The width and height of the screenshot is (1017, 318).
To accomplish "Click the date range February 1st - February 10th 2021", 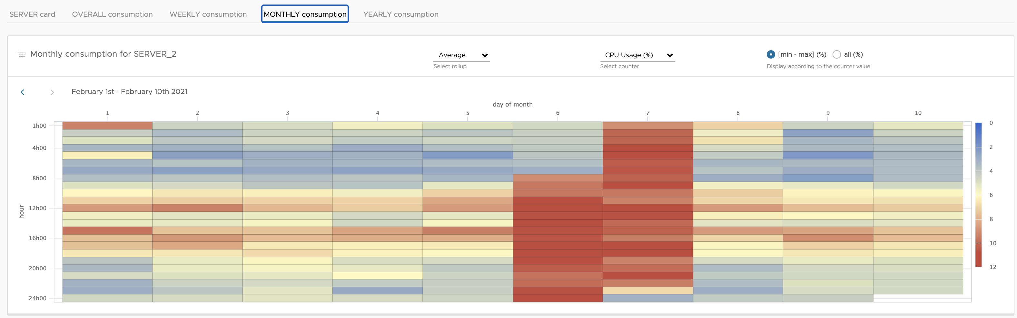I will pos(130,91).
